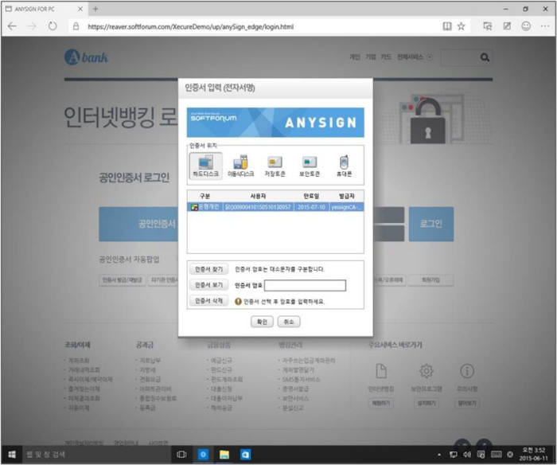Open the Hub favorites list icon
Screen dimensions: 557x465
tap(487, 26)
